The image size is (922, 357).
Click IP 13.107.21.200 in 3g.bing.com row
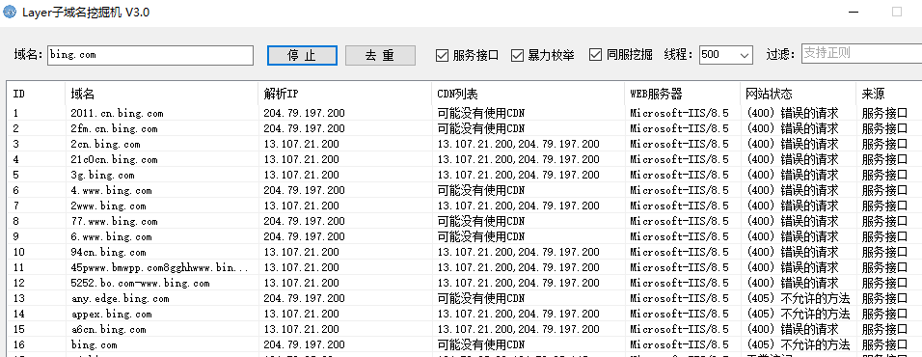(301, 175)
